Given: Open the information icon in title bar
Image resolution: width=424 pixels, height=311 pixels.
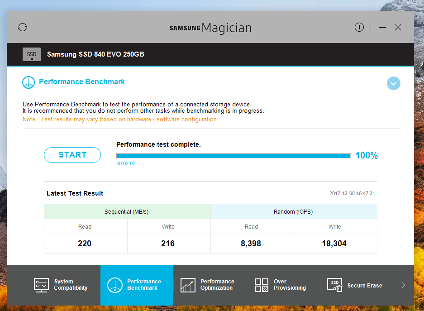Looking at the screenshot, I should tap(359, 27).
